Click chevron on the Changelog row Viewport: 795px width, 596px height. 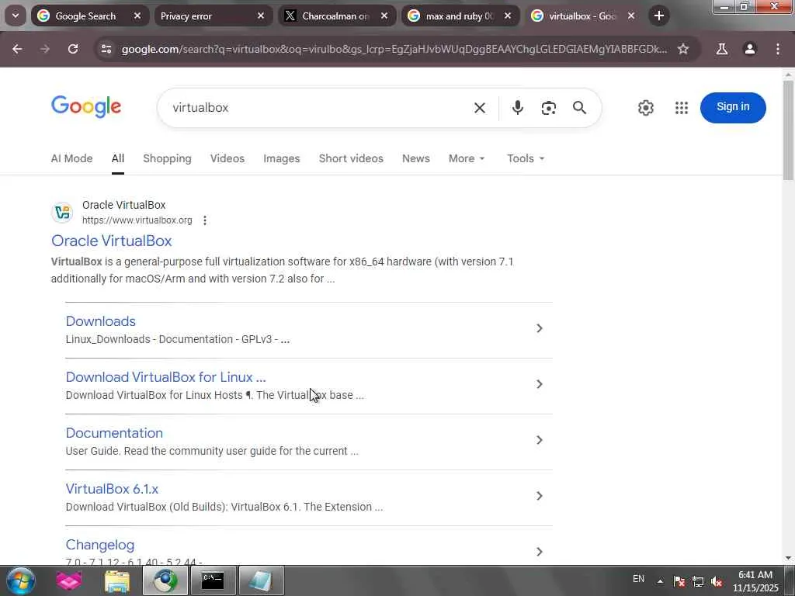pos(540,552)
